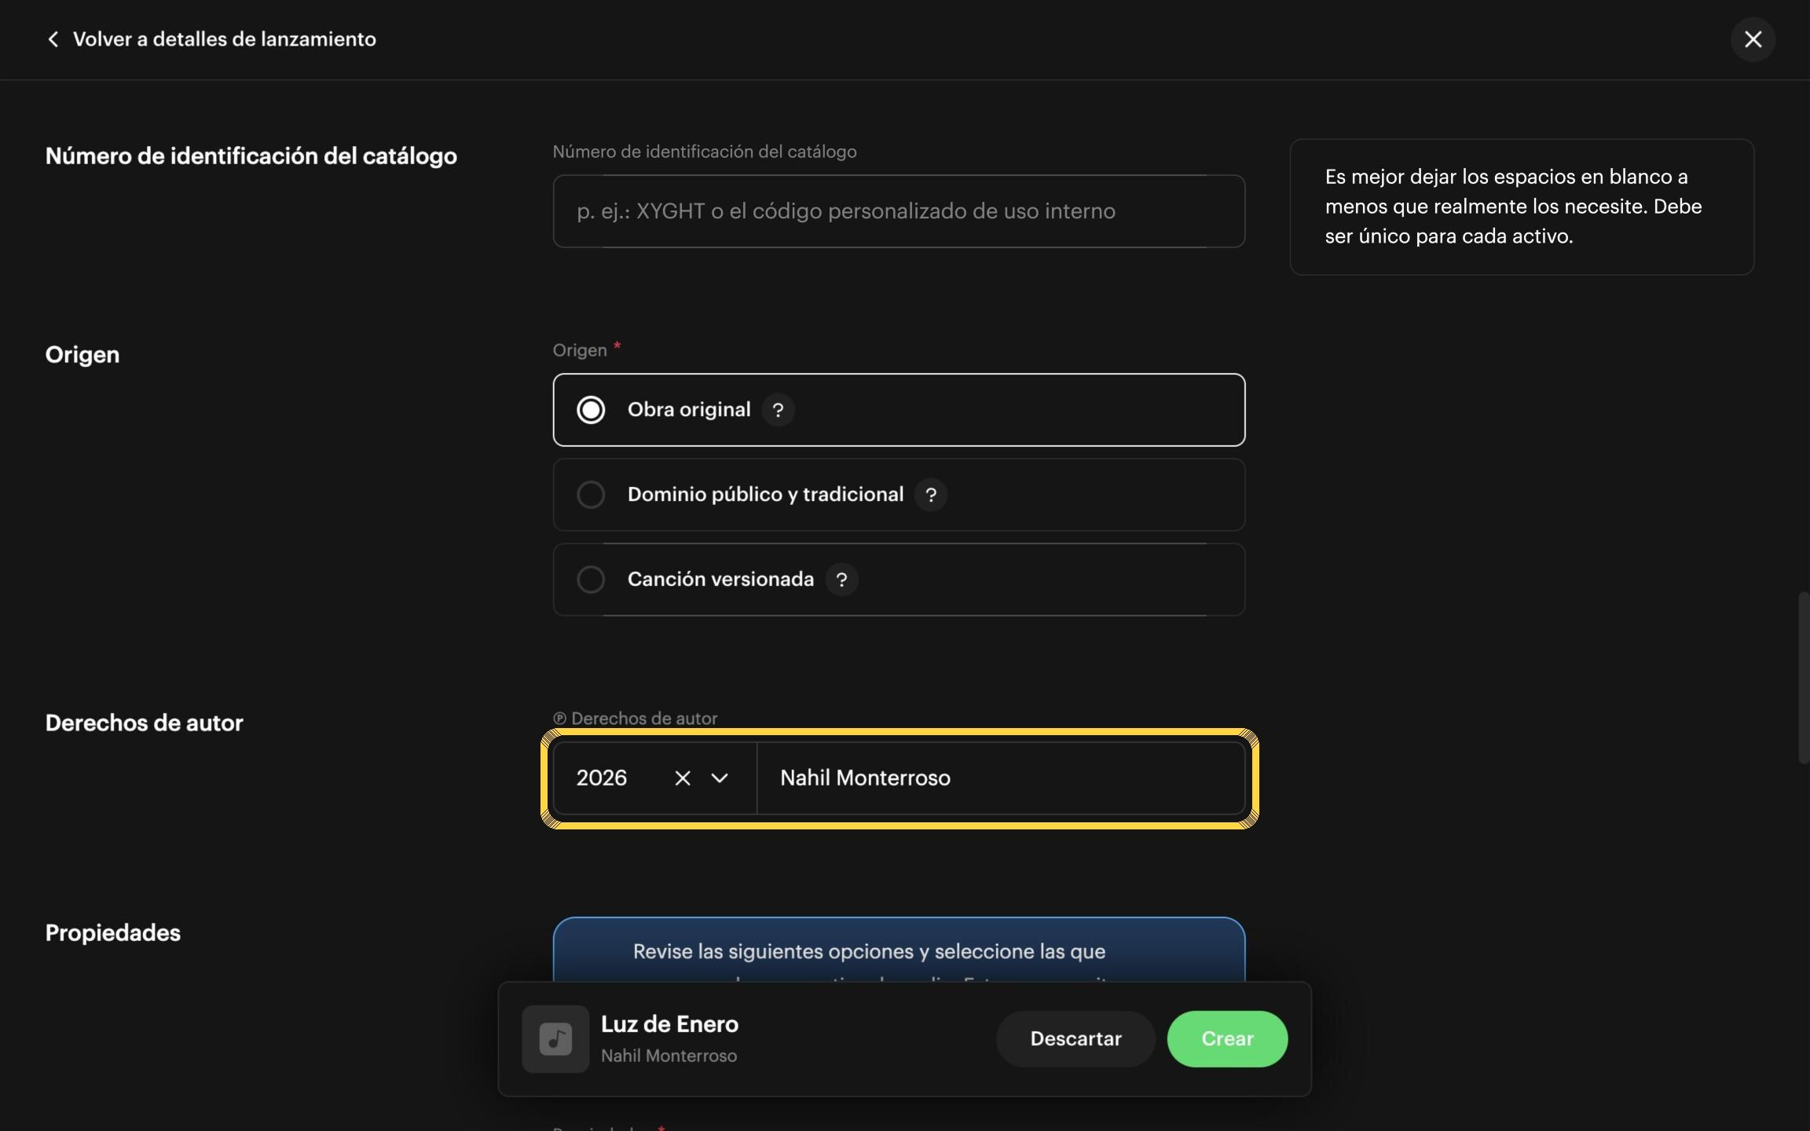The height and width of the screenshot is (1131, 1810).
Task: Click the catalog number hint text box
Action: click(x=1522, y=207)
